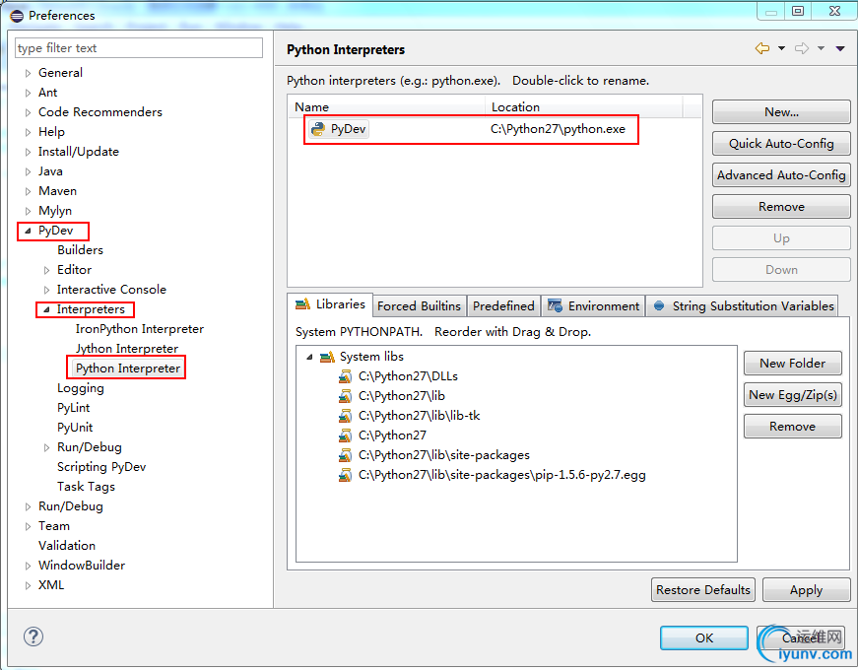
Task: Click the forward navigation arrow icon
Action: tap(802, 48)
